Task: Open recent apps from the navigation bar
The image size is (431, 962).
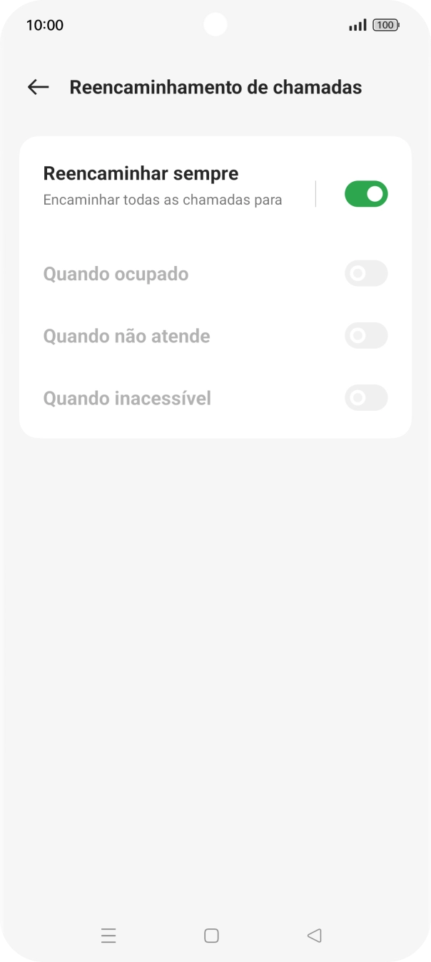Action: click(x=108, y=935)
